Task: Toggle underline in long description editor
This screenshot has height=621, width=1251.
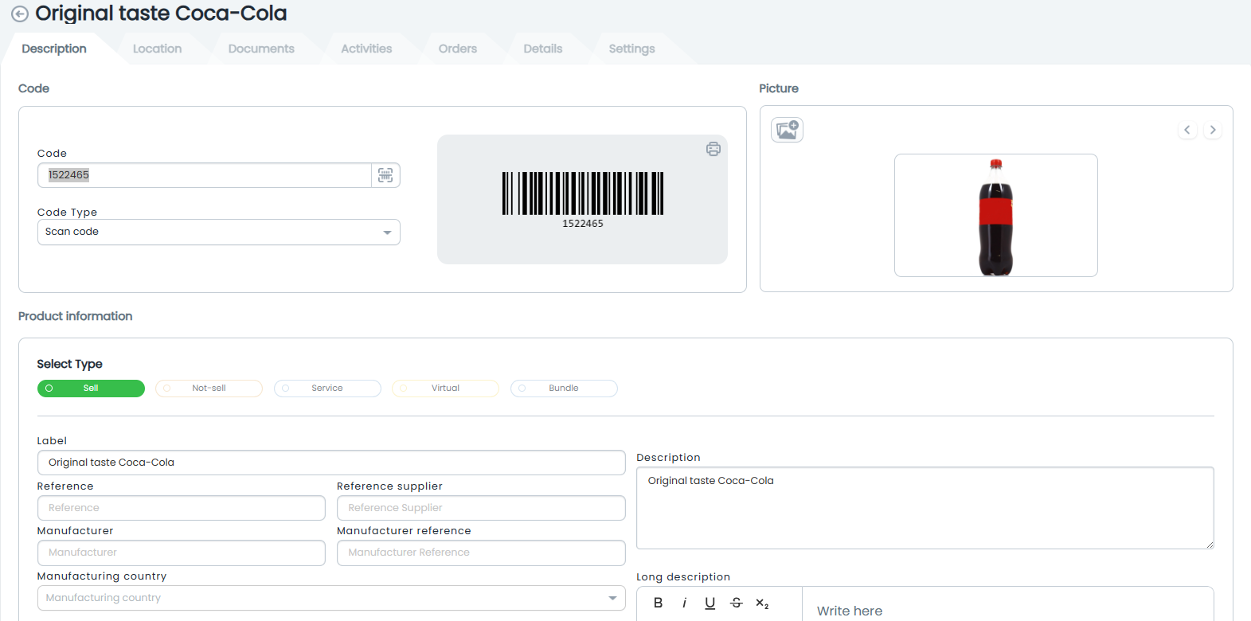Action: pyautogui.click(x=710, y=603)
